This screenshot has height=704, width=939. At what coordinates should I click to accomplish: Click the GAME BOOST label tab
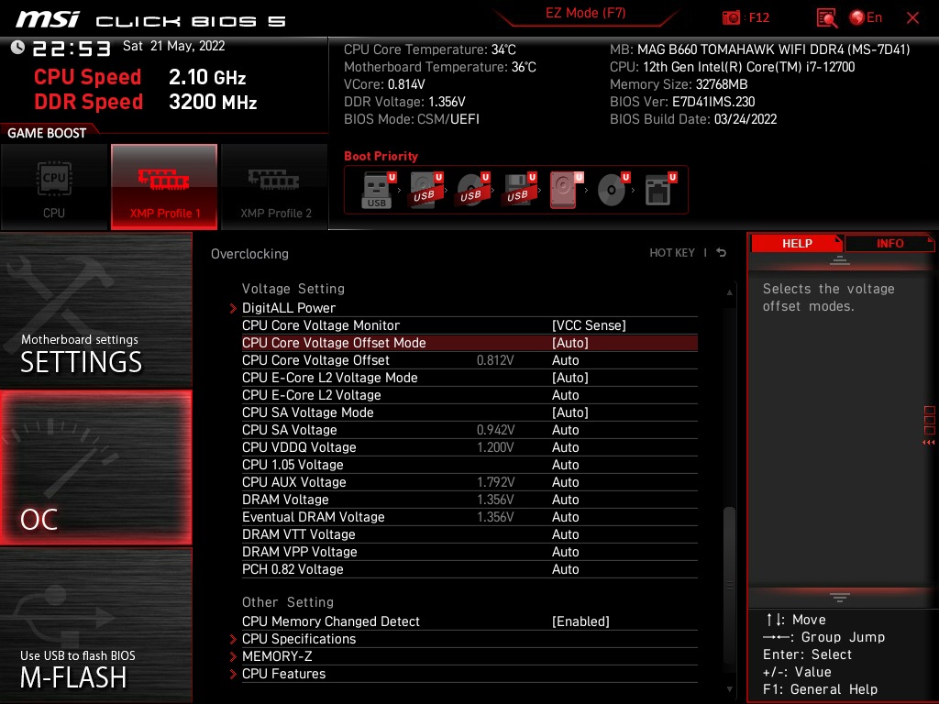click(47, 133)
